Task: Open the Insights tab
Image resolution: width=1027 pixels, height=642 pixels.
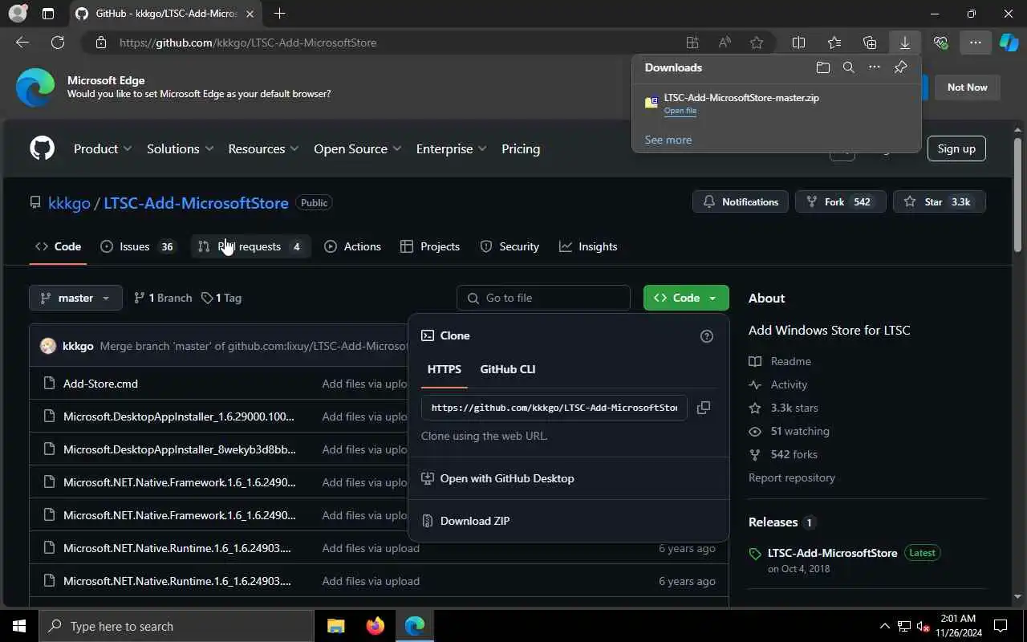Action: [588, 246]
